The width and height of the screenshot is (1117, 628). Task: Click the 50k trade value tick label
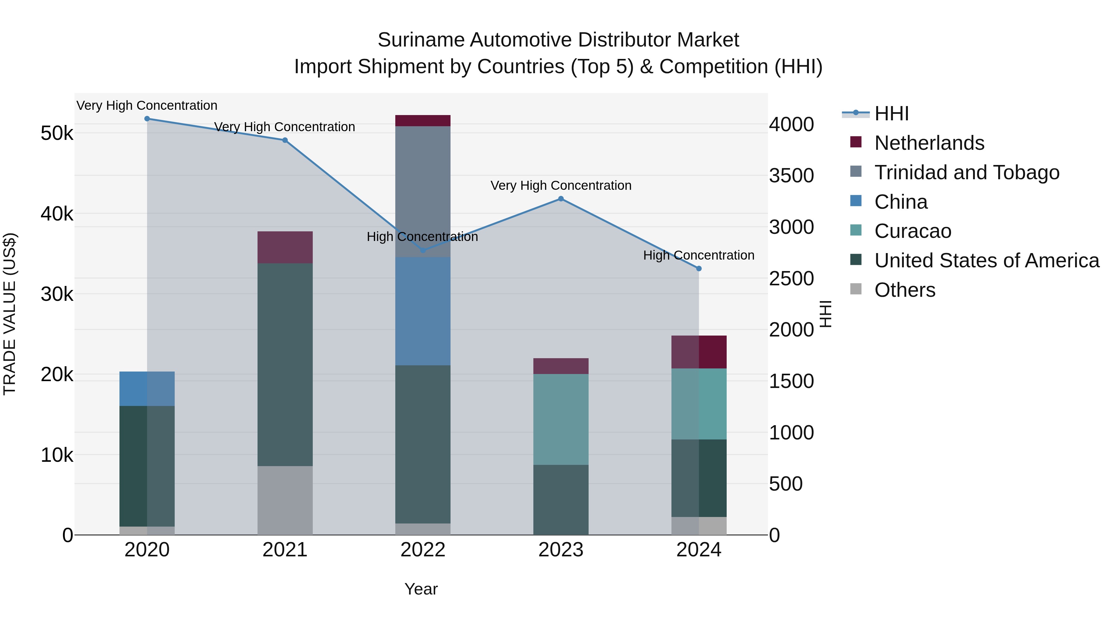tap(57, 133)
